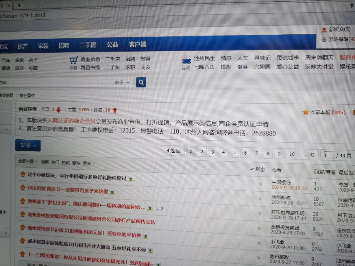This screenshot has width=355, height=266.
Task: Click the coffee cup 互动 icon
Action: [x=186, y=59]
